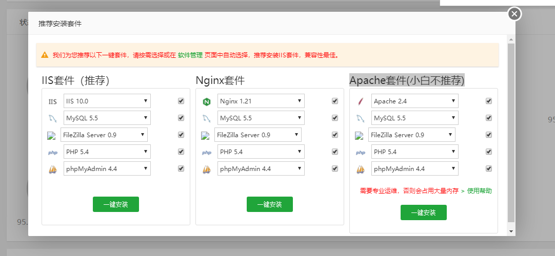Click the PHP logo icon in IIS suite
The height and width of the screenshot is (256, 555).
tap(53, 153)
